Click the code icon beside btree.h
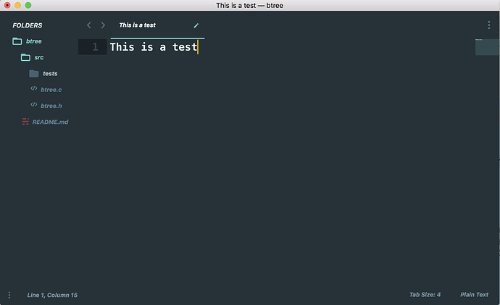The image size is (500, 305). coord(34,104)
